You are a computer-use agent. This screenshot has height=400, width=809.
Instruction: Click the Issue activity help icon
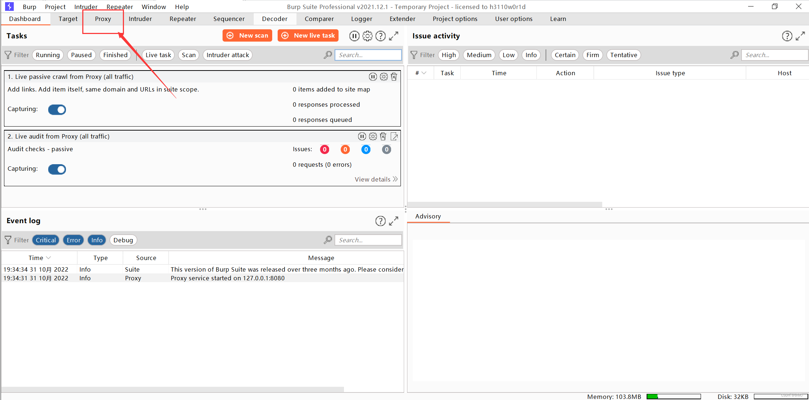click(787, 36)
